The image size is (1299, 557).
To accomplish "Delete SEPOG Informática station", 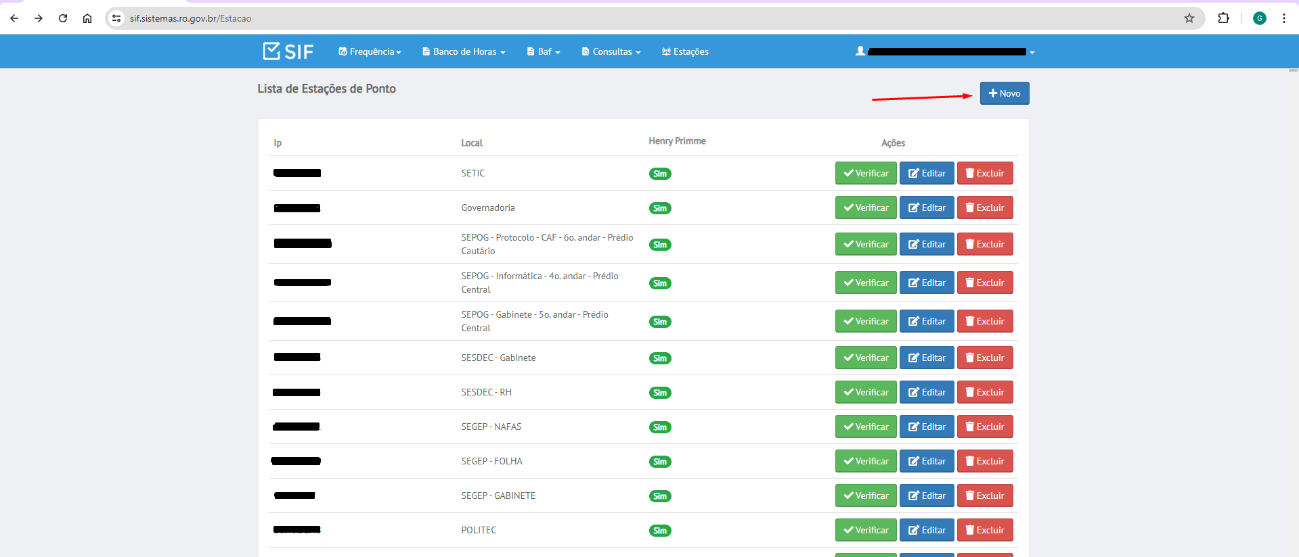I will click(x=985, y=283).
